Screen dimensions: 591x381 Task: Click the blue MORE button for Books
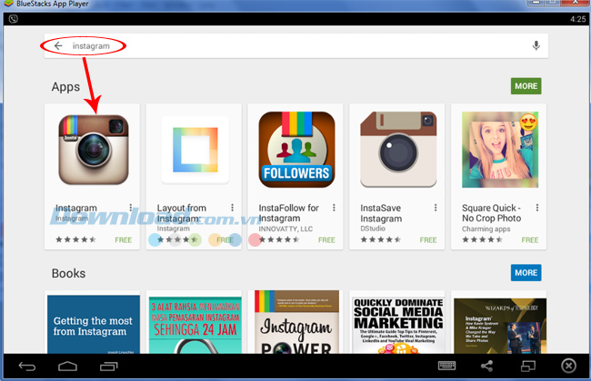[526, 273]
